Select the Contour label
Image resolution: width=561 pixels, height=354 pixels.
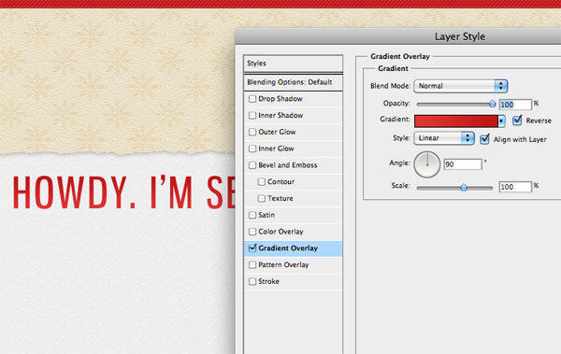(281, 181)
